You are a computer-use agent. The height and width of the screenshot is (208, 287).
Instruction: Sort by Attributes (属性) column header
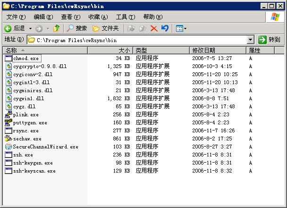coord(260,50)
